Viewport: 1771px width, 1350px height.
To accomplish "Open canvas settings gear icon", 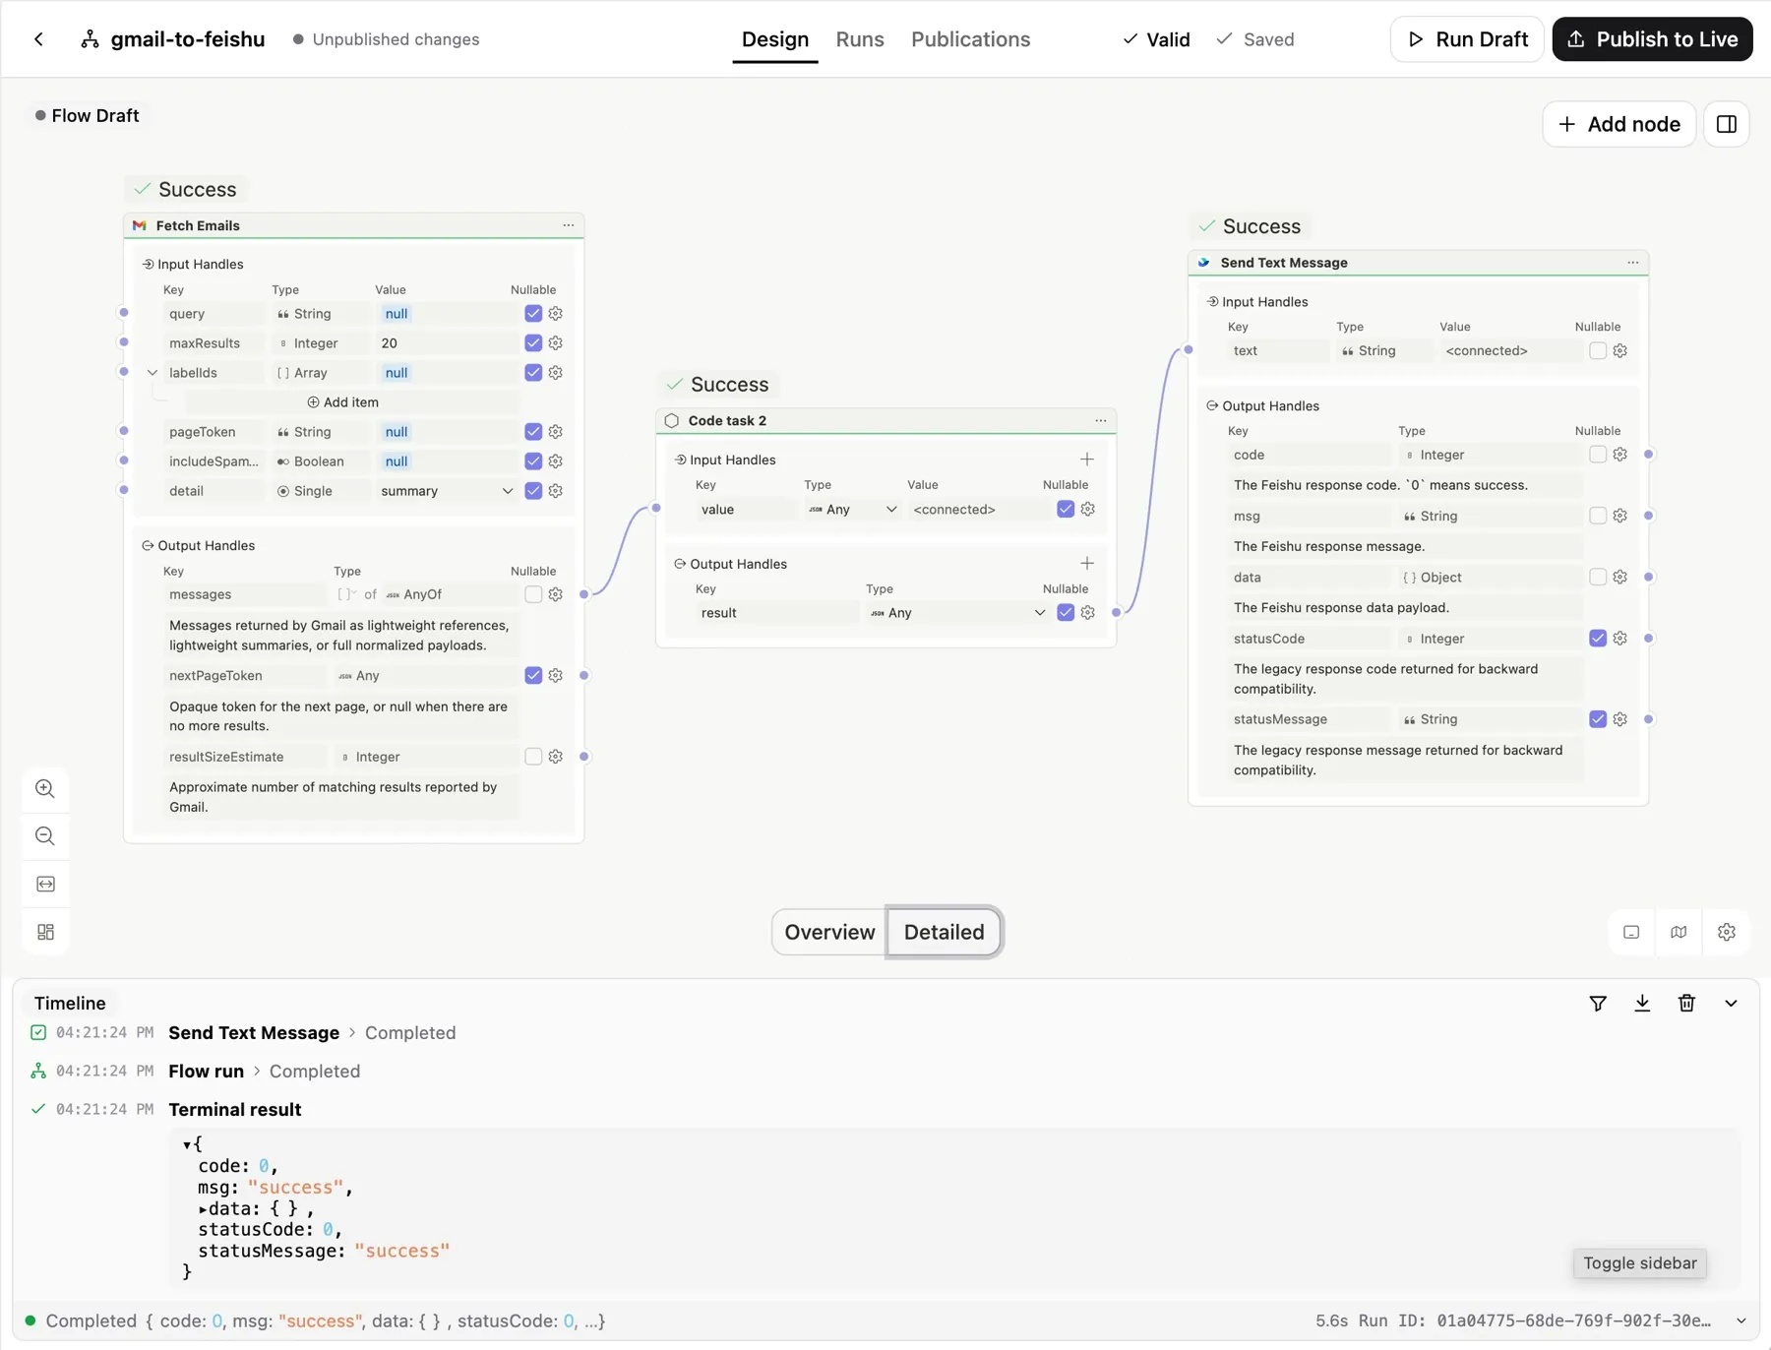I will [x=1726, y=932].
